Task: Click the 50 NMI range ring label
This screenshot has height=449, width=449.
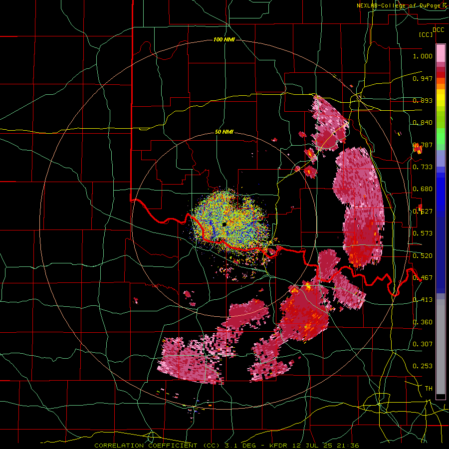Action: [x=224, y=132]
